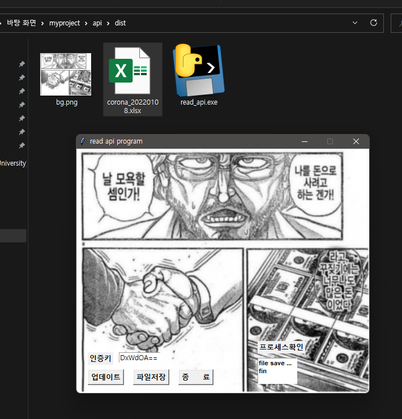Screen dimensions: 402x419
Task: Click the read_api.exe file name label
Action: 199,102
